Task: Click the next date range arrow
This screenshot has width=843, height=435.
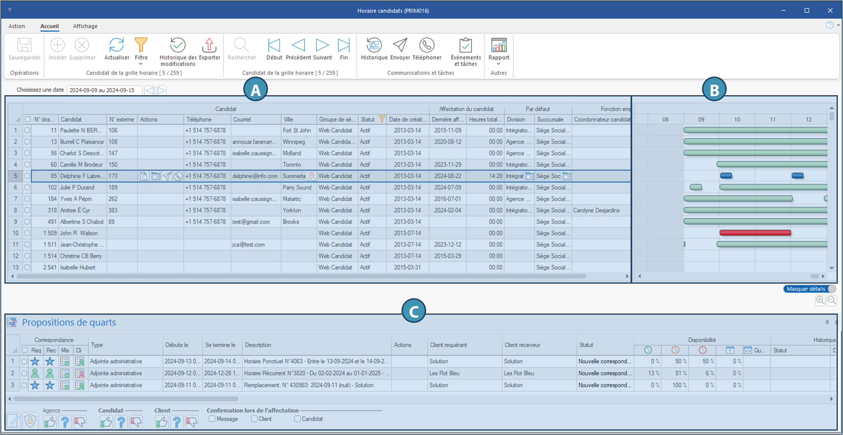Action: (161, 90)
